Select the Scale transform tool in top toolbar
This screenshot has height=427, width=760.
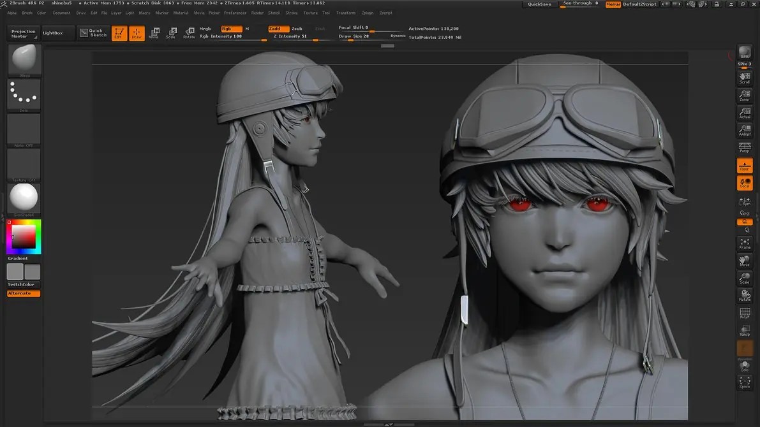click(172, 33)
